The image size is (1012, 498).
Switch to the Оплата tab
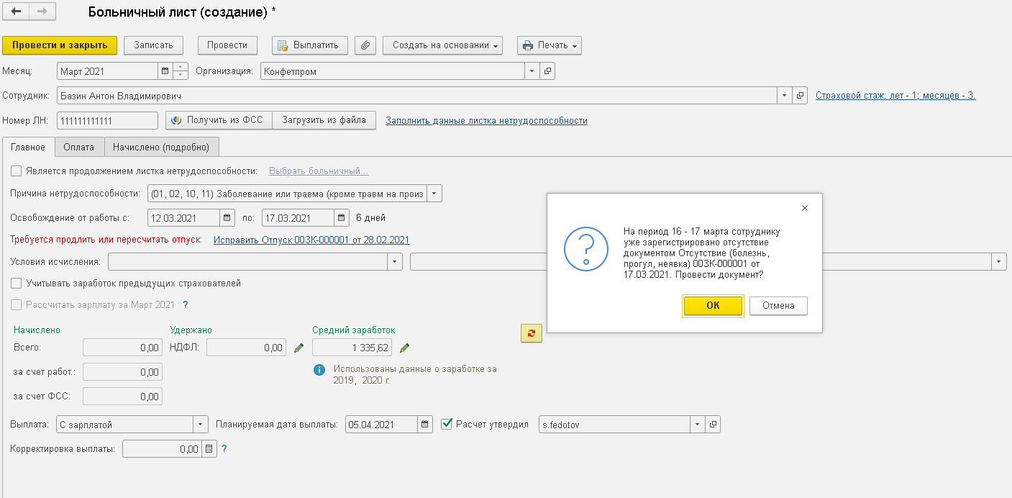pyautogui.click(x=78, y=147)
